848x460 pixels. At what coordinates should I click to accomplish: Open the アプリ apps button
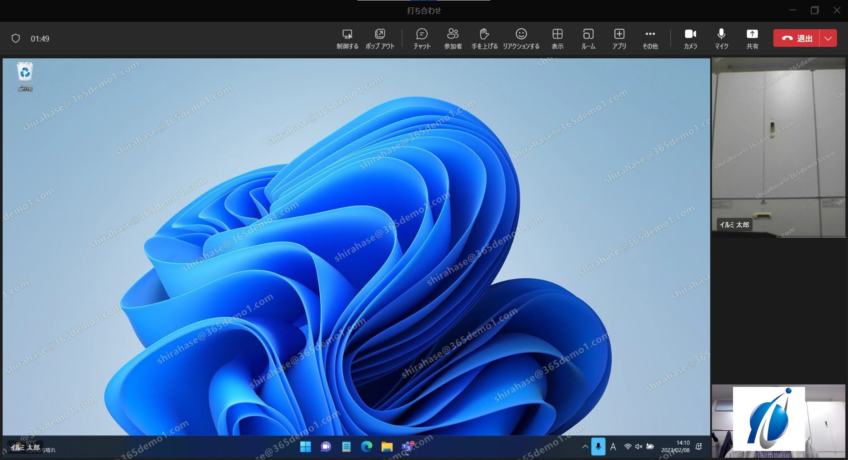[619, 39]
